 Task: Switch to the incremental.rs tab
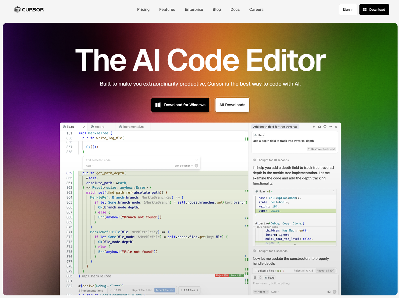133,127
